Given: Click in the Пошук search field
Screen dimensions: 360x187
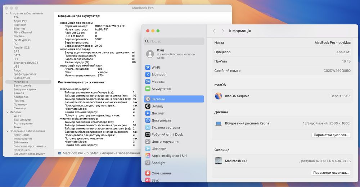Looking at the screenshot, I should coord(174,41).
